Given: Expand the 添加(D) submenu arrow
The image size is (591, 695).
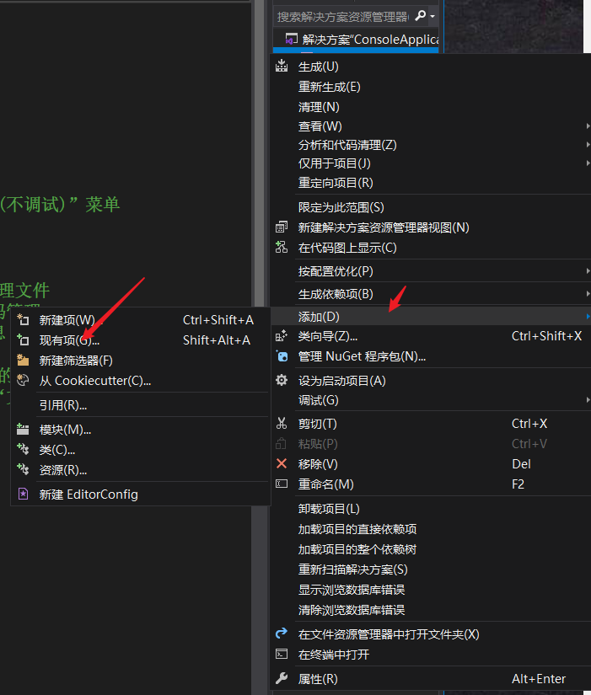Looking at the screenshot, I should [588, 317].
